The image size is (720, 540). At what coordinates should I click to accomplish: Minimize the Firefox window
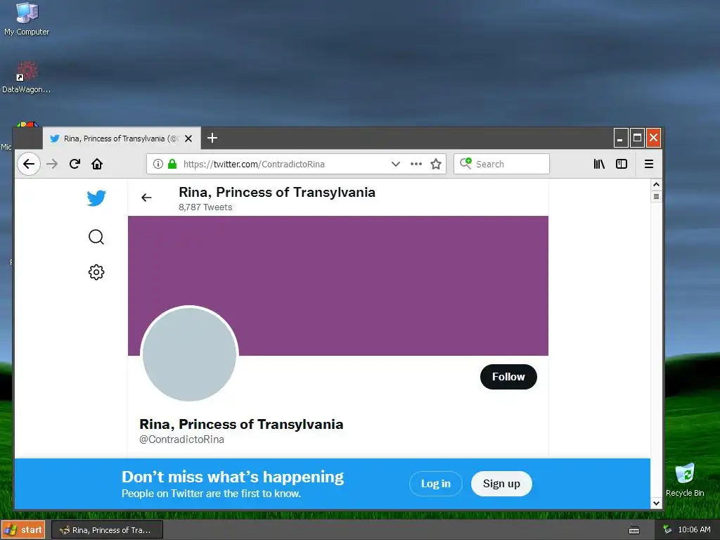[x=620, y=138]
